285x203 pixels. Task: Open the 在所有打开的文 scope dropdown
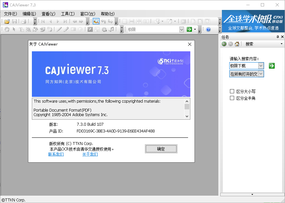260,73
